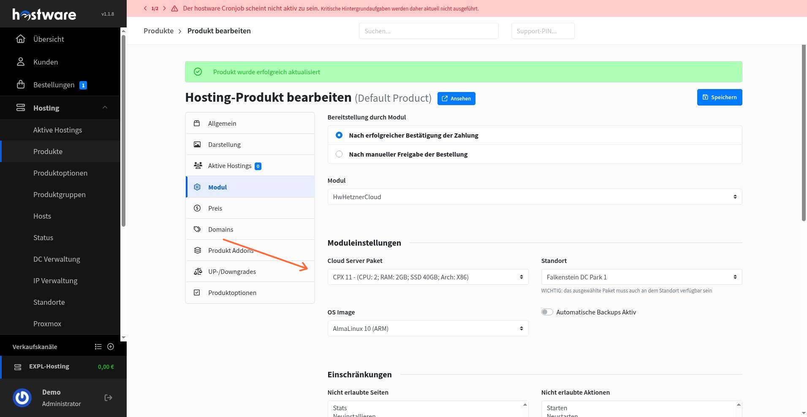Click the Hosting server icon in sidebar
This screenshot has width=807, height=417.
21,108
